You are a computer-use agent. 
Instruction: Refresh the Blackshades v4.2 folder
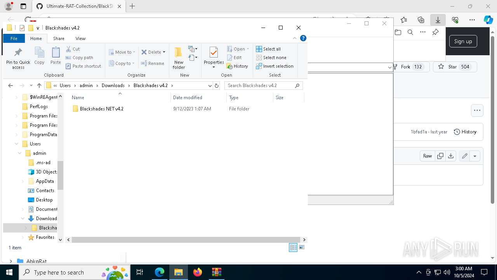(x=217, y=86)
